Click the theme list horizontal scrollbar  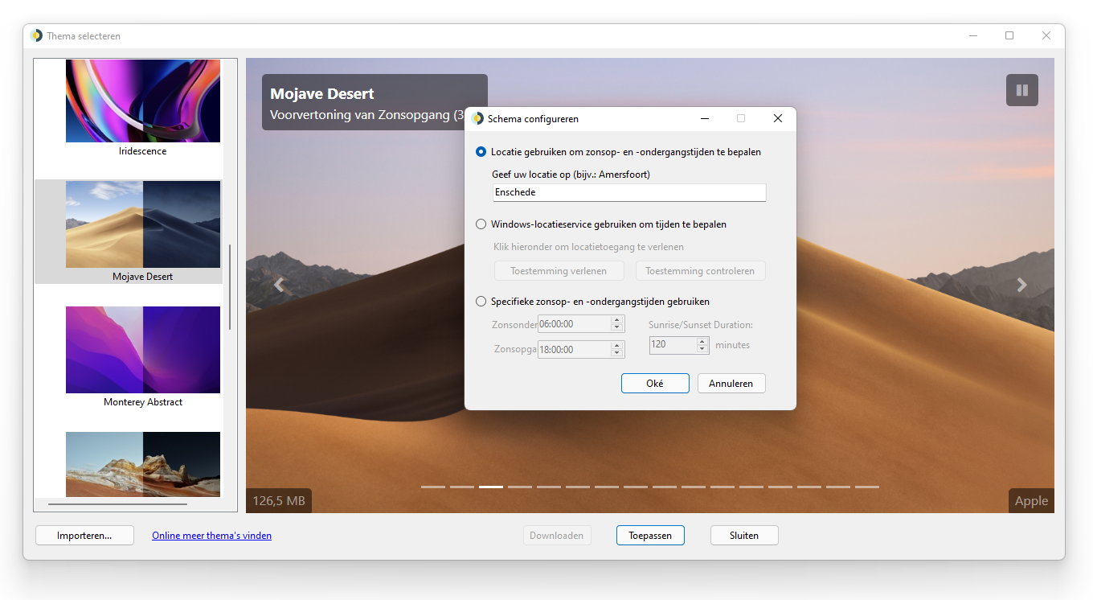point(117,504)
